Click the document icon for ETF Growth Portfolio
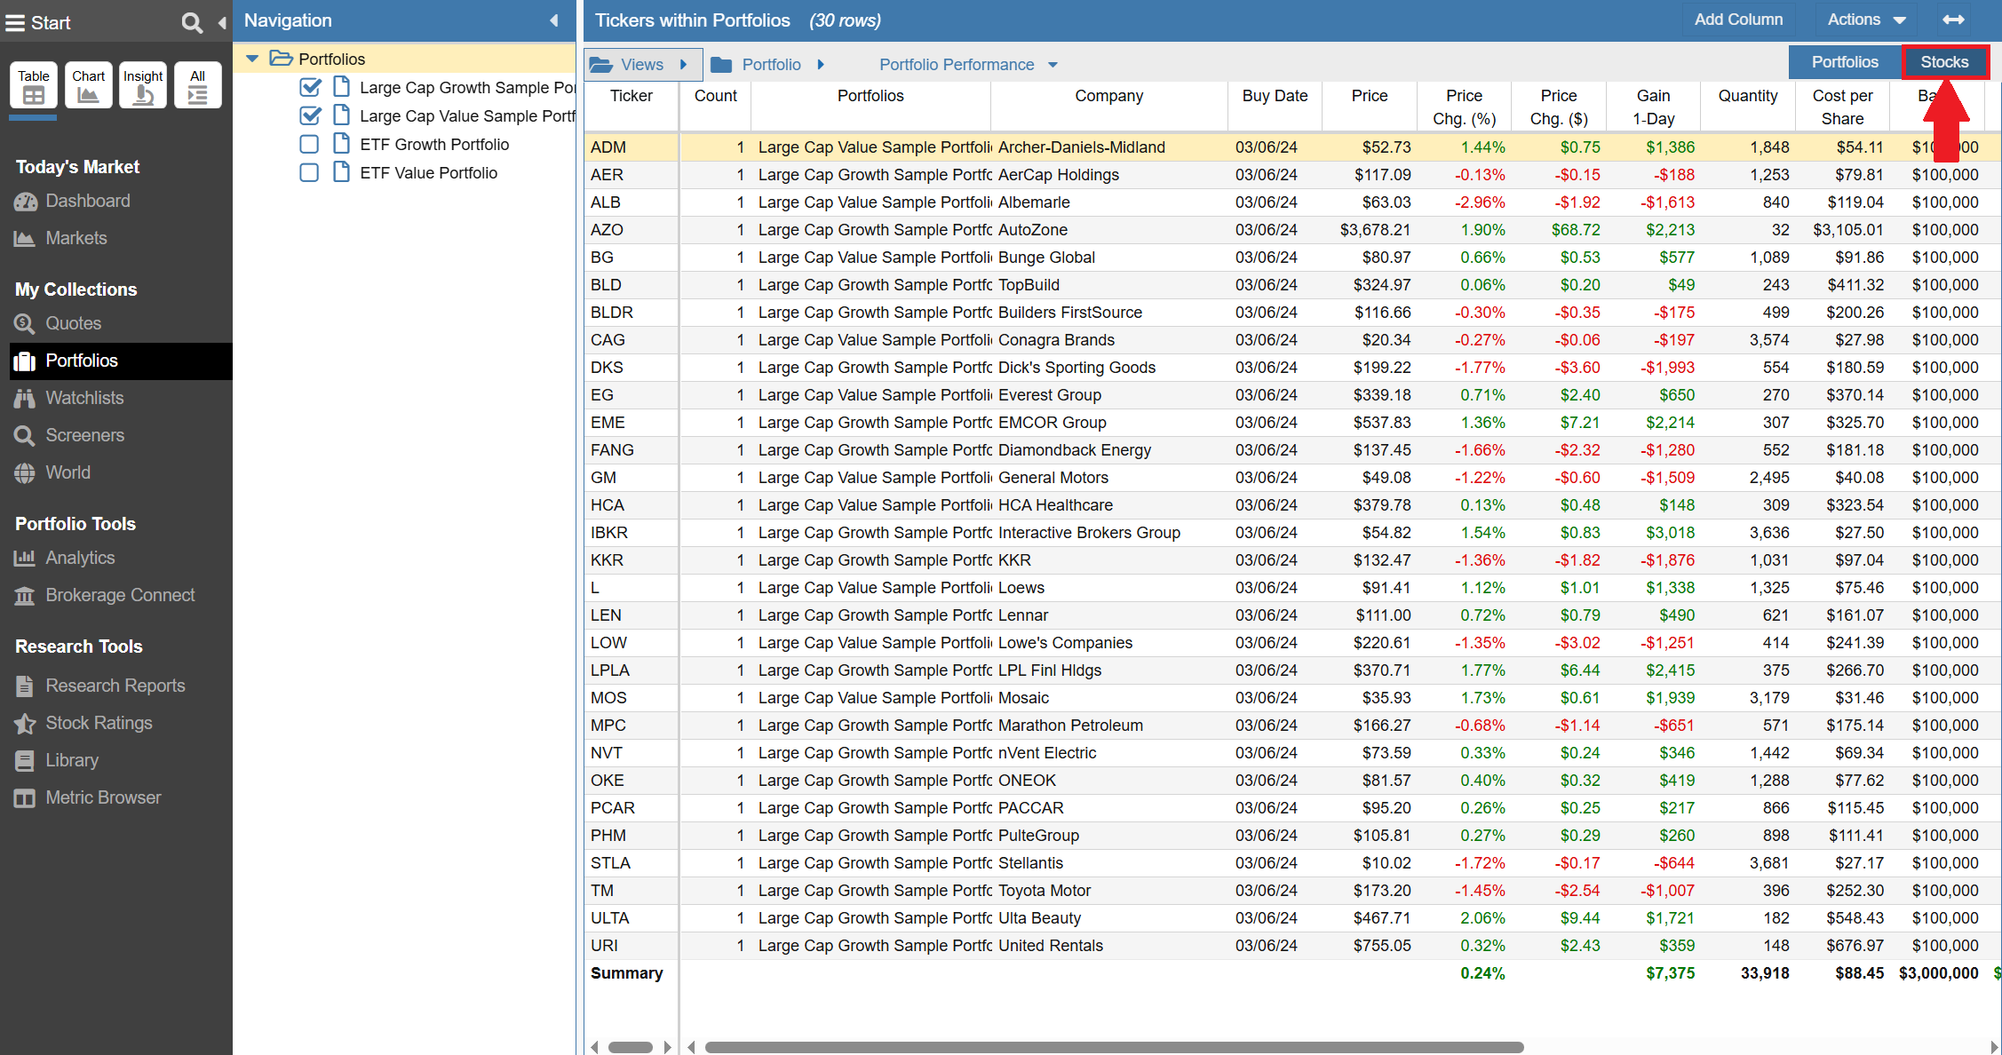The image size is (2002, 1055). coord(341,143)
